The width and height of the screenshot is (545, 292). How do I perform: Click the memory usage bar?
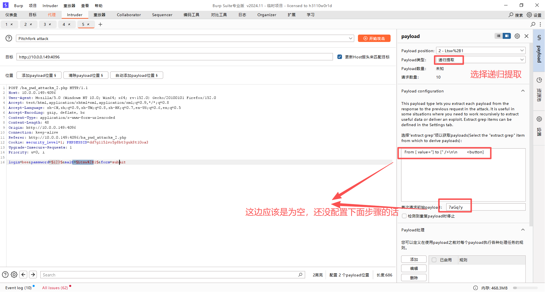[x=525, y=288]
